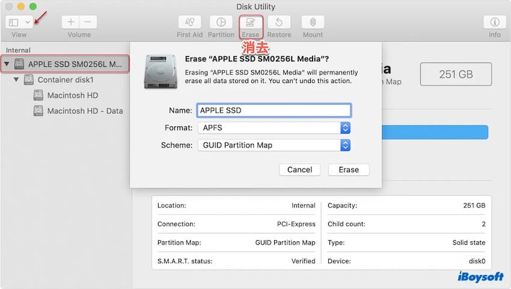The width and height of the screenshot is (511, 289).
Task: Click the yellow minimize window button
Action: [21, 6]
